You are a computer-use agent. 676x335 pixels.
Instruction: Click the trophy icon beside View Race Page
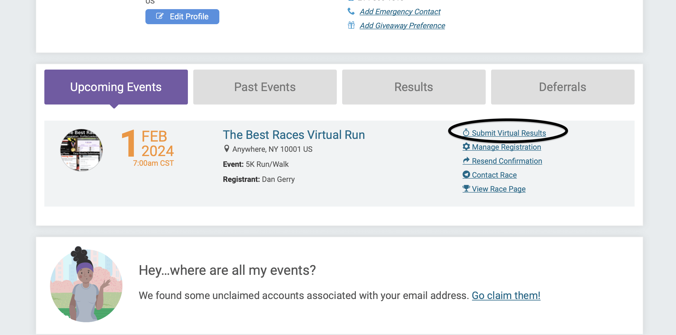point(466,189)
